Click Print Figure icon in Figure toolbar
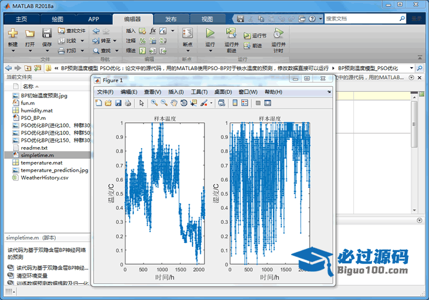 (128, 103)
